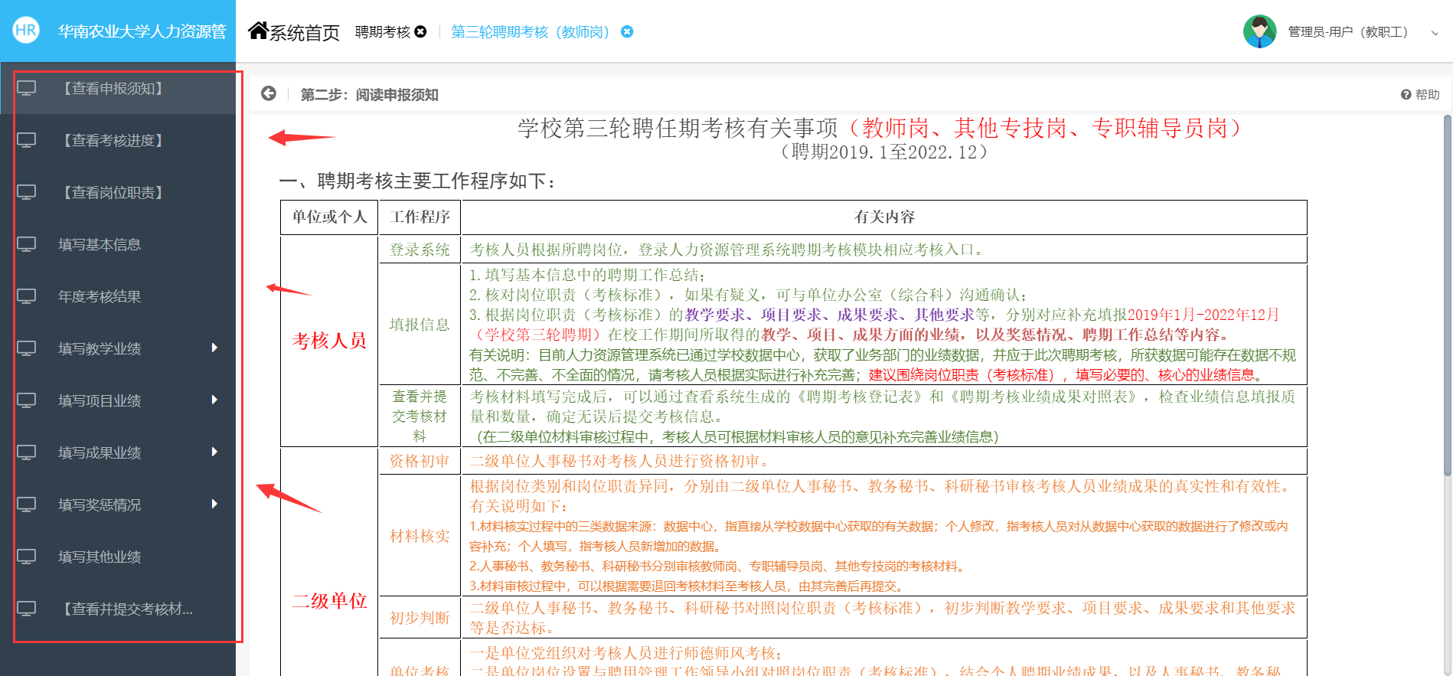Select 填写基本信息 in the sidebar
This screenshot has width=1453, height=676.
point(118,245)
